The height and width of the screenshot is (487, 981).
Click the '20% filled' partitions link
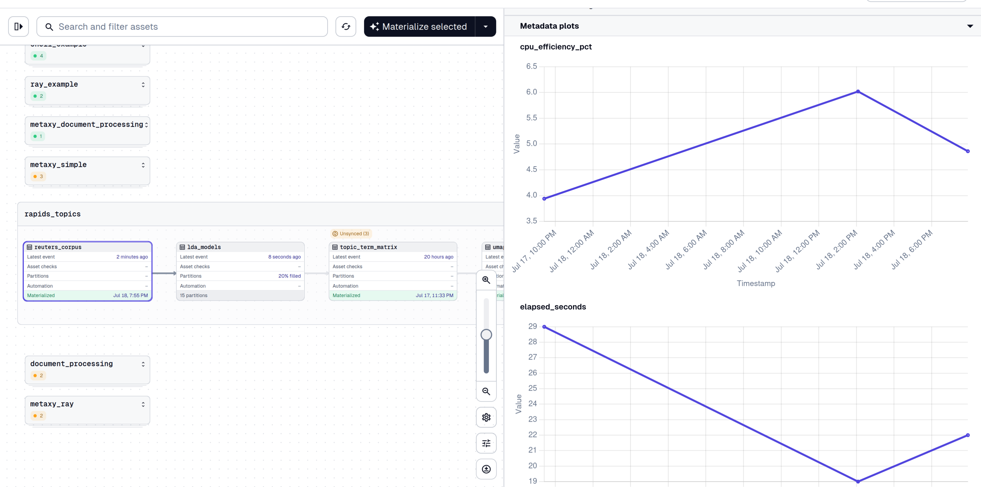[289, 276]
